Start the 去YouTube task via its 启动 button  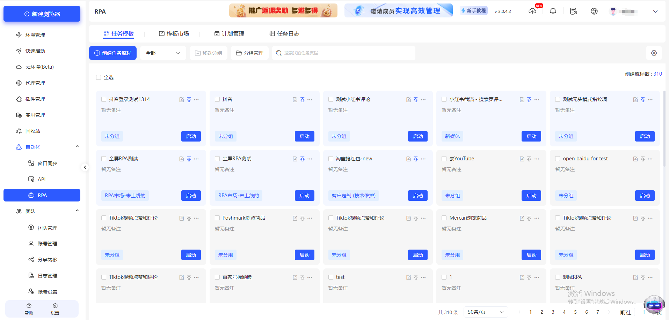pyautogui.click(x=531, y=196)
